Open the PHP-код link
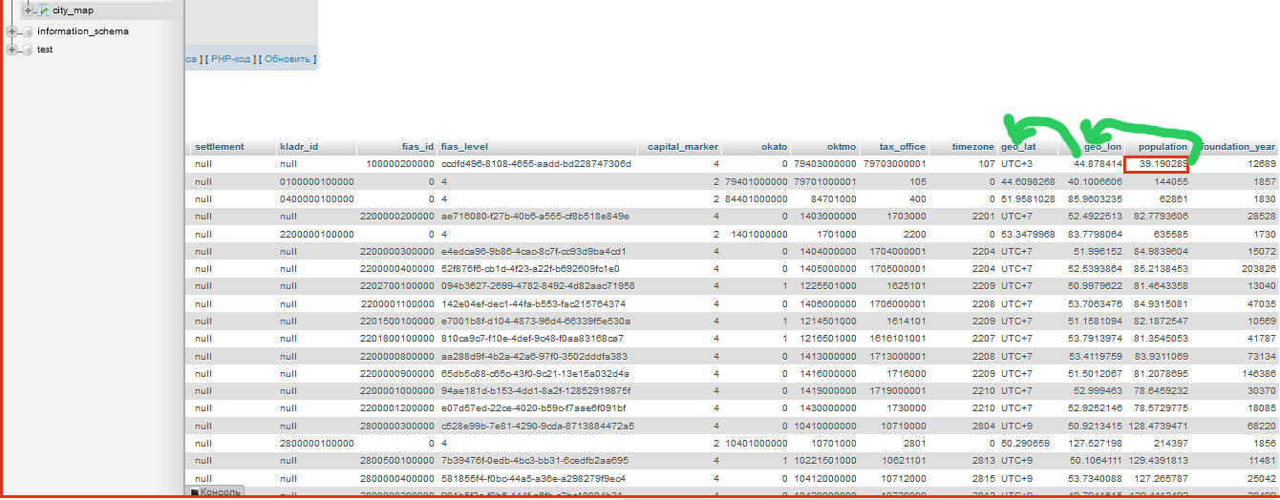1280x500 pixels. pos(232,59)
